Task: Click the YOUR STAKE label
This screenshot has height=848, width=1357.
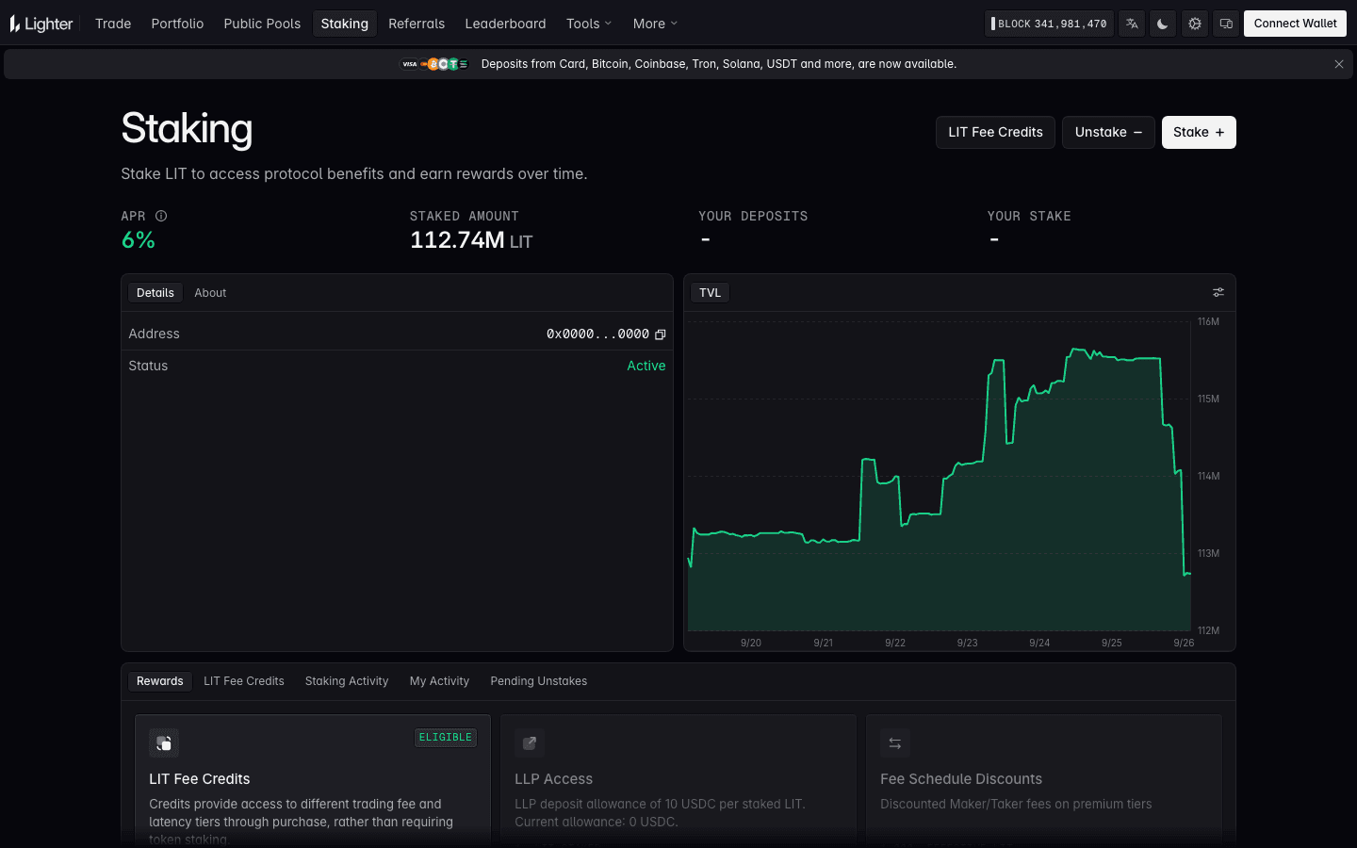Action: tap(1029, 217)
